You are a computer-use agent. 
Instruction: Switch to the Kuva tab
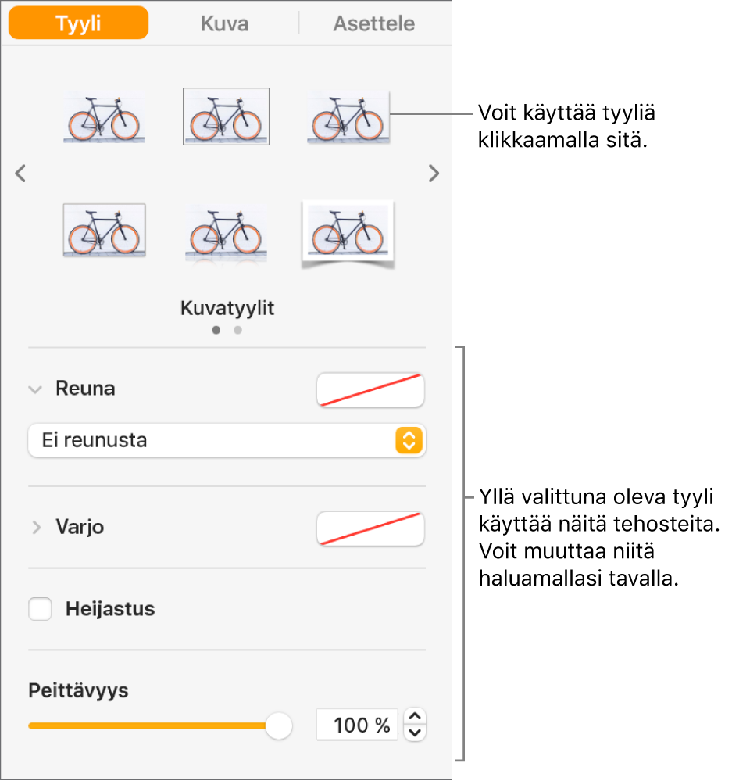click(223, 23)
